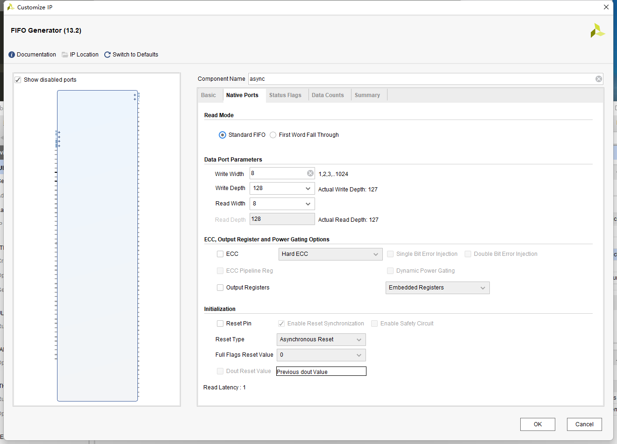
Task: Click the Read Mode section heading
Action: click(219, 115)
